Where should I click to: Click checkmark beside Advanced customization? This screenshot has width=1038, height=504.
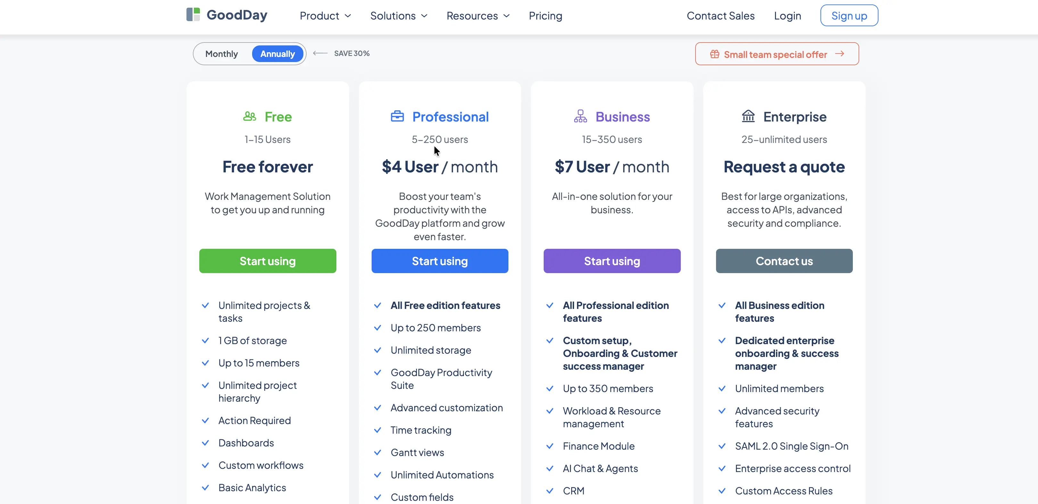[378, 408]
